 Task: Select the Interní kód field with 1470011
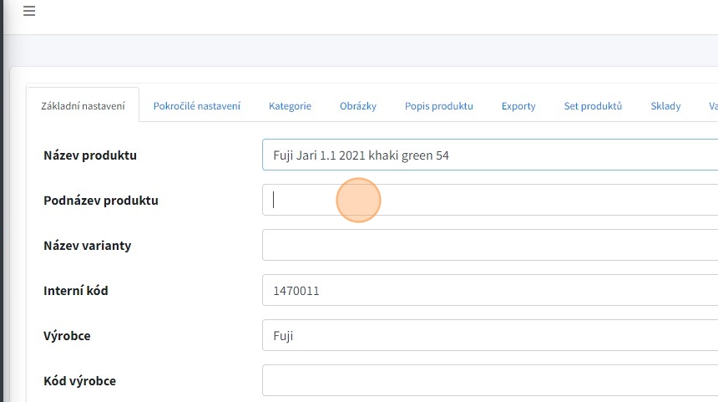pos(489,291)
